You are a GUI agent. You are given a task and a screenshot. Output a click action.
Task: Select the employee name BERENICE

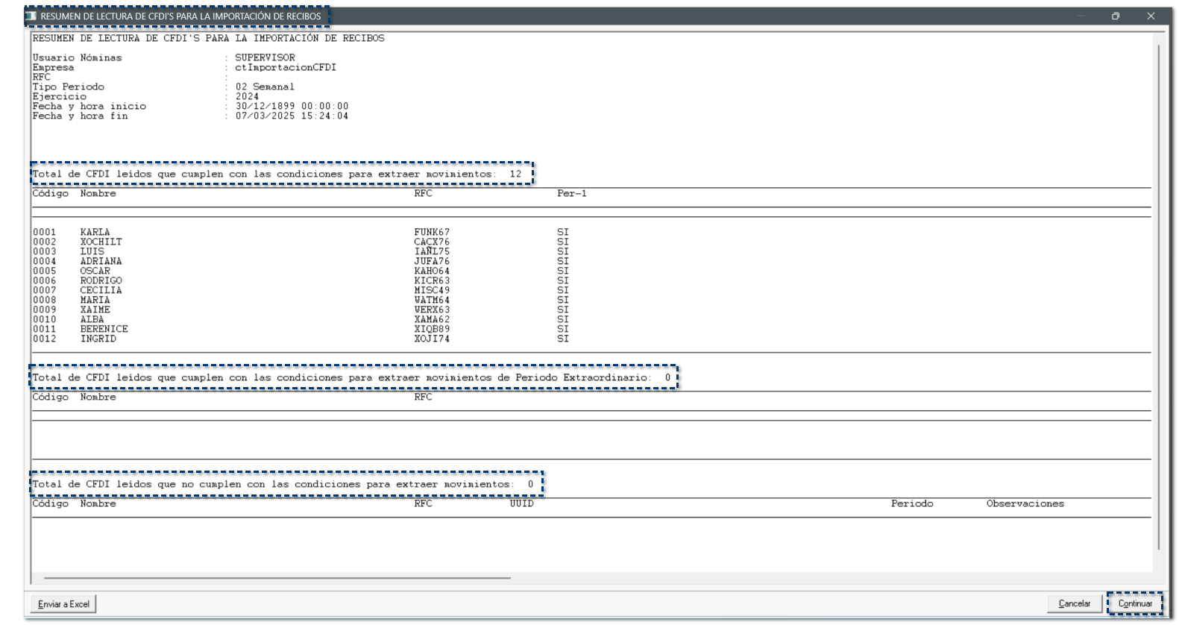(x=104, y=329)
